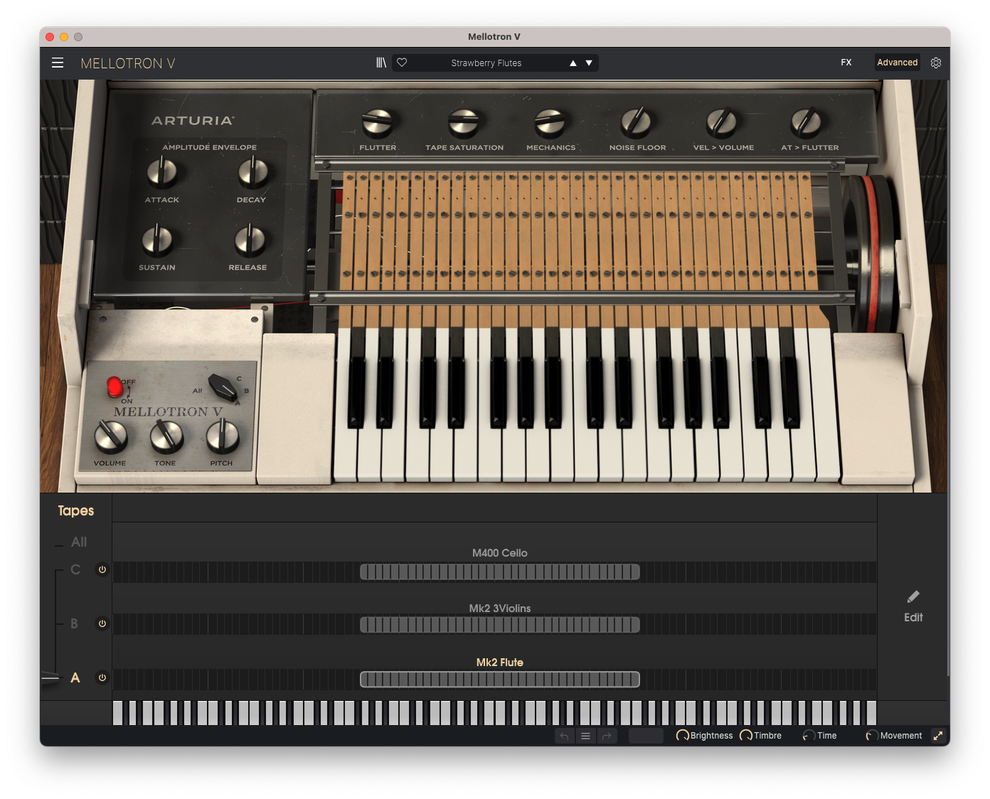The height and width of the screenshot is (799, 990).
Task: Click the Decay envelope knob
Action: (x=253, y=173)
